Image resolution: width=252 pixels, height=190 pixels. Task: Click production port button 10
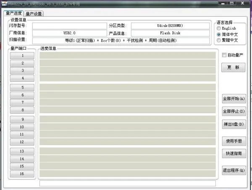pyautogui.click(x=22, y=127)
